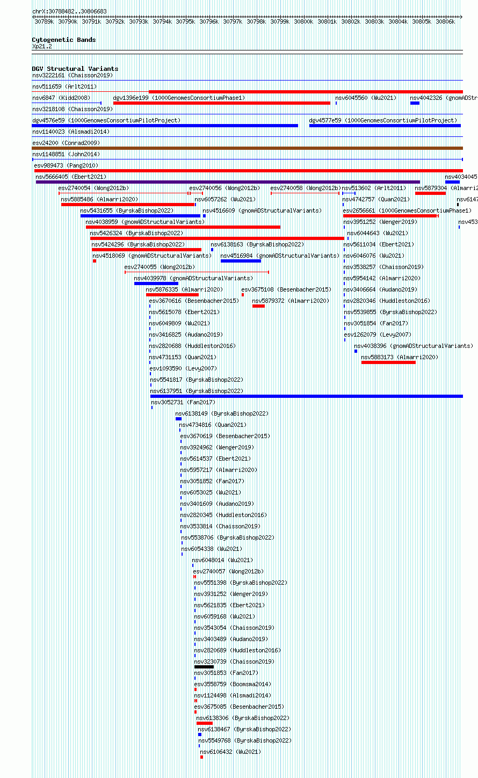Select the nsv3218108 (Chaisson2019) label
This screenshot has height=778, width=478.
tap(72, 110)
